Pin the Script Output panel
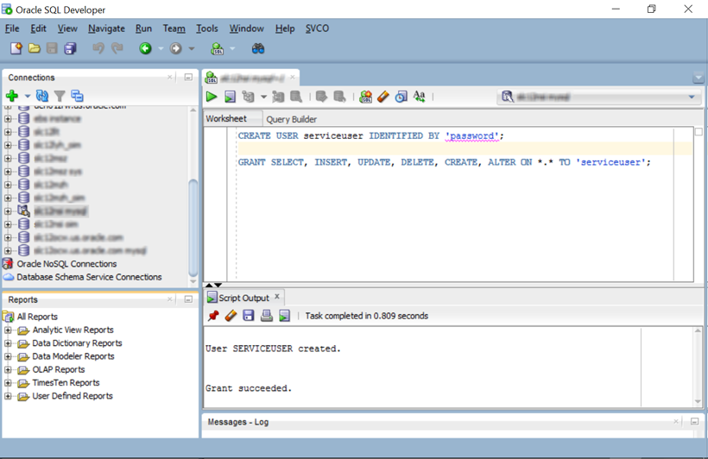Viewport: 708px width, 459px height. coord(213,316)
